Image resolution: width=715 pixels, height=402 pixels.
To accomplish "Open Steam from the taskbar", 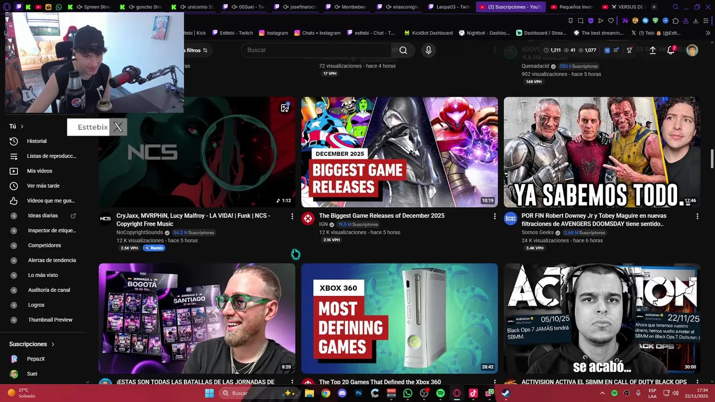I will pos(506,393).
